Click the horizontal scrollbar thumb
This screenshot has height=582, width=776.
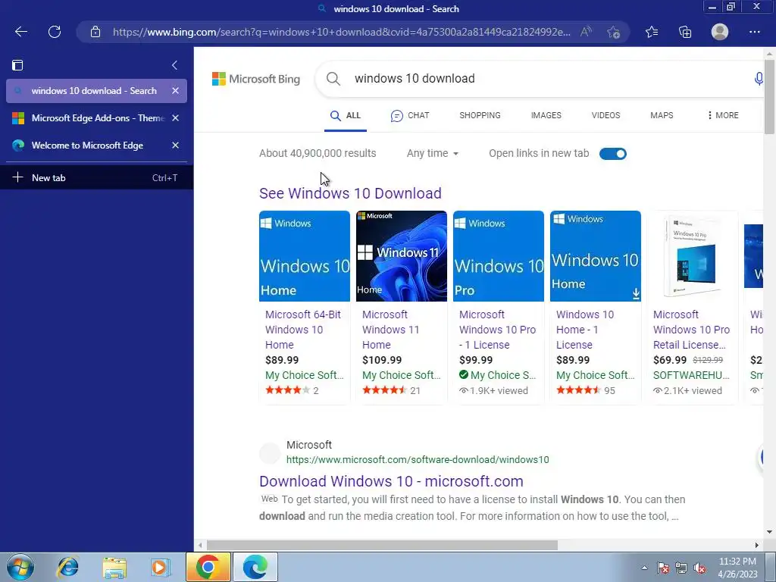382,545
